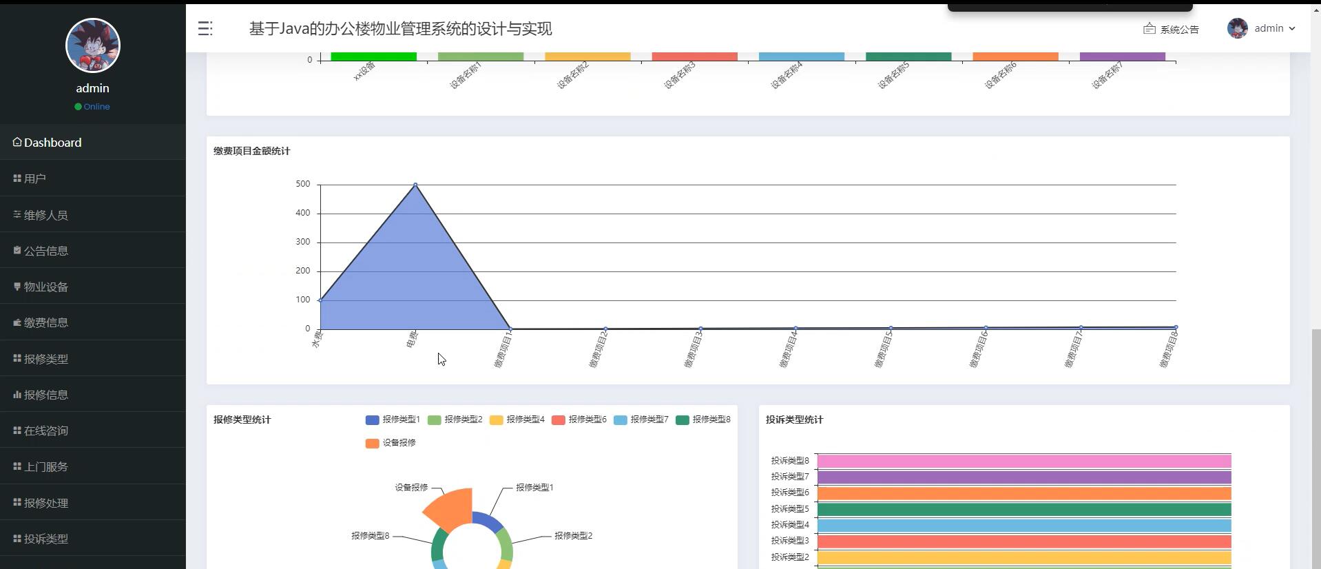
Task: Toggle 报修类型6 legend entry
Action: 579,420
